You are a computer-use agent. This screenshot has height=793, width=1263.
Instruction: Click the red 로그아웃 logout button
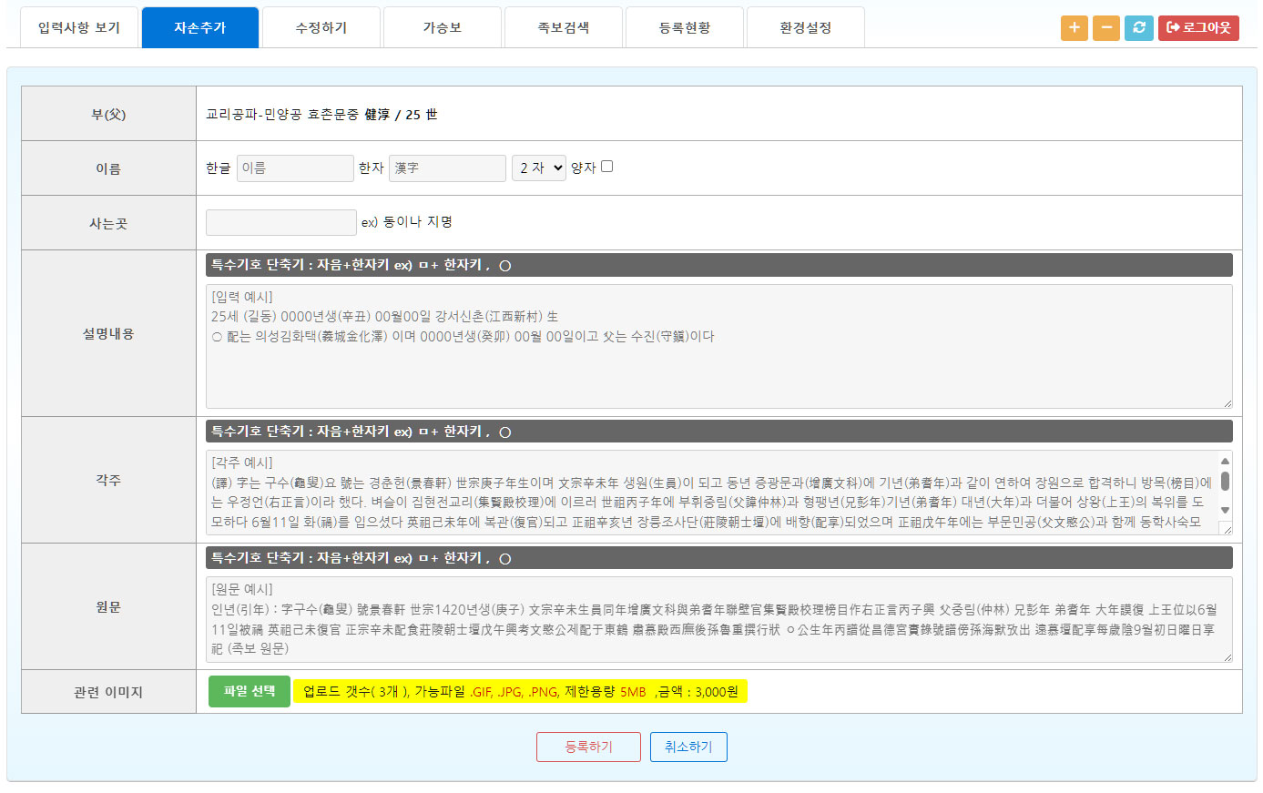(1197, 28)
